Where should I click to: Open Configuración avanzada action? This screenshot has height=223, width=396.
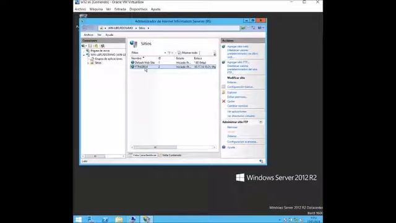(242, 142)
